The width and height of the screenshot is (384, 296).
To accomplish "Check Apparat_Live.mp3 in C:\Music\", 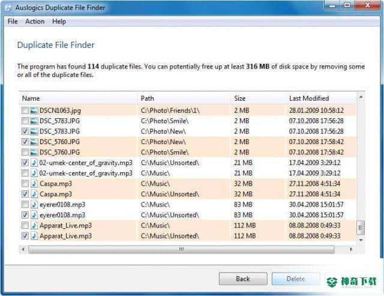I will point(25,225).
